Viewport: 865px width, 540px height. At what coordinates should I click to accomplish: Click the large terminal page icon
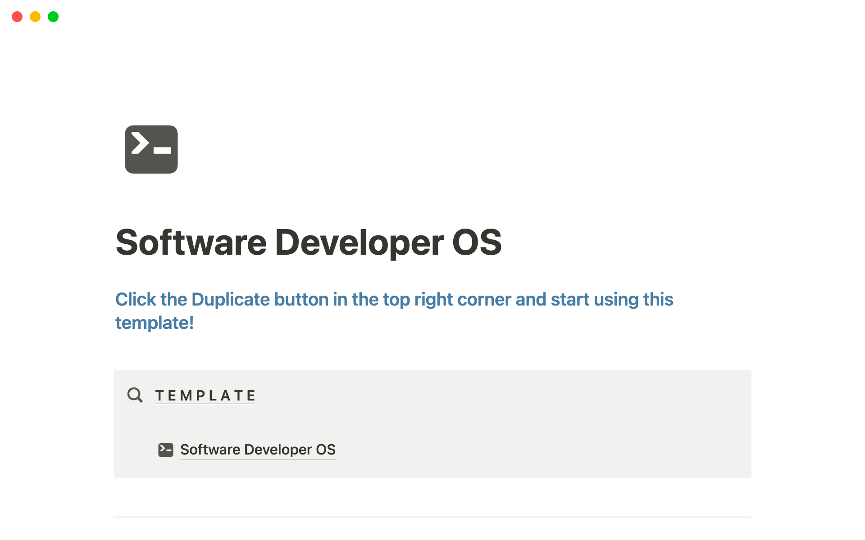point(151,149)
